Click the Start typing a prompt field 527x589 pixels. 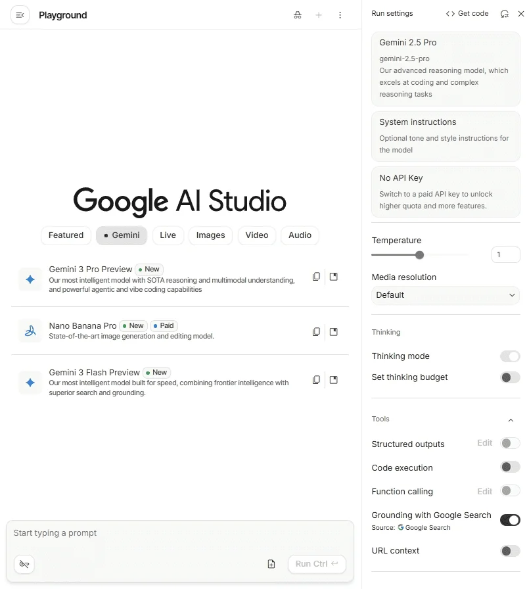180,533
